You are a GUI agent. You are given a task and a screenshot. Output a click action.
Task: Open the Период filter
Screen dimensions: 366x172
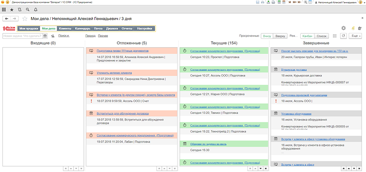[90, 36]
